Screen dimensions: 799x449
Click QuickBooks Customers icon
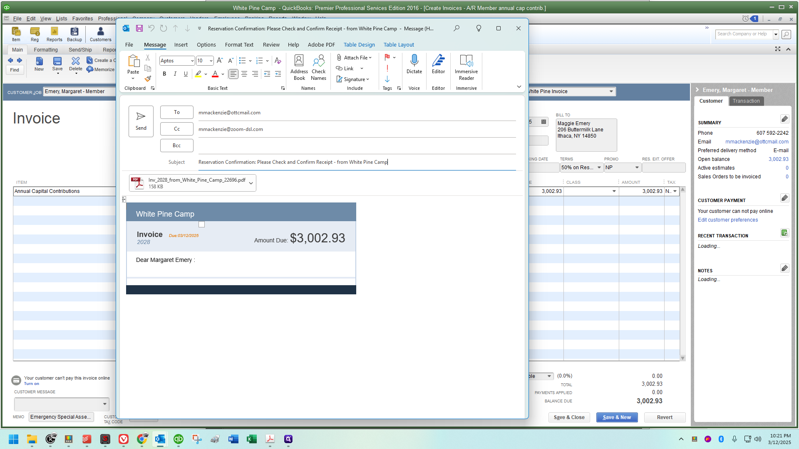tap(100, 34)
